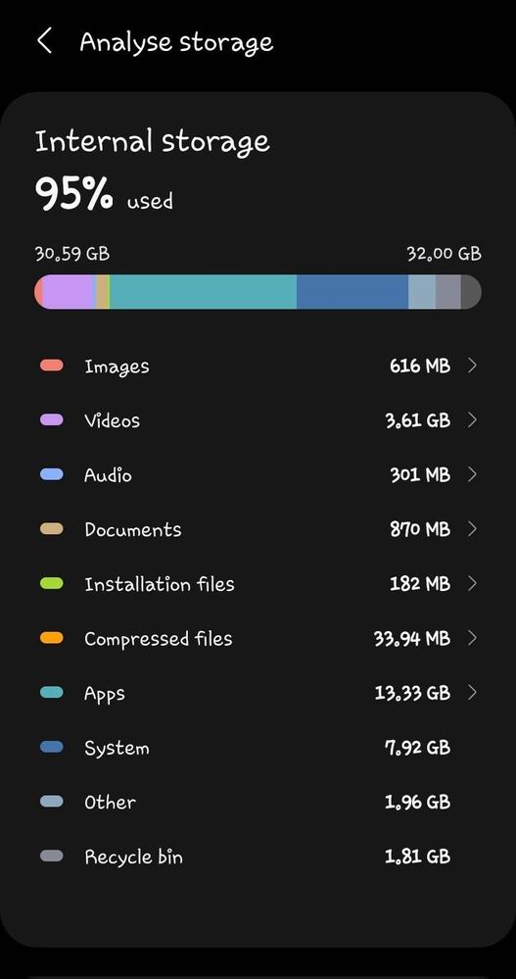
Task: Open the Audio category row
Action: tap(258, 474)
